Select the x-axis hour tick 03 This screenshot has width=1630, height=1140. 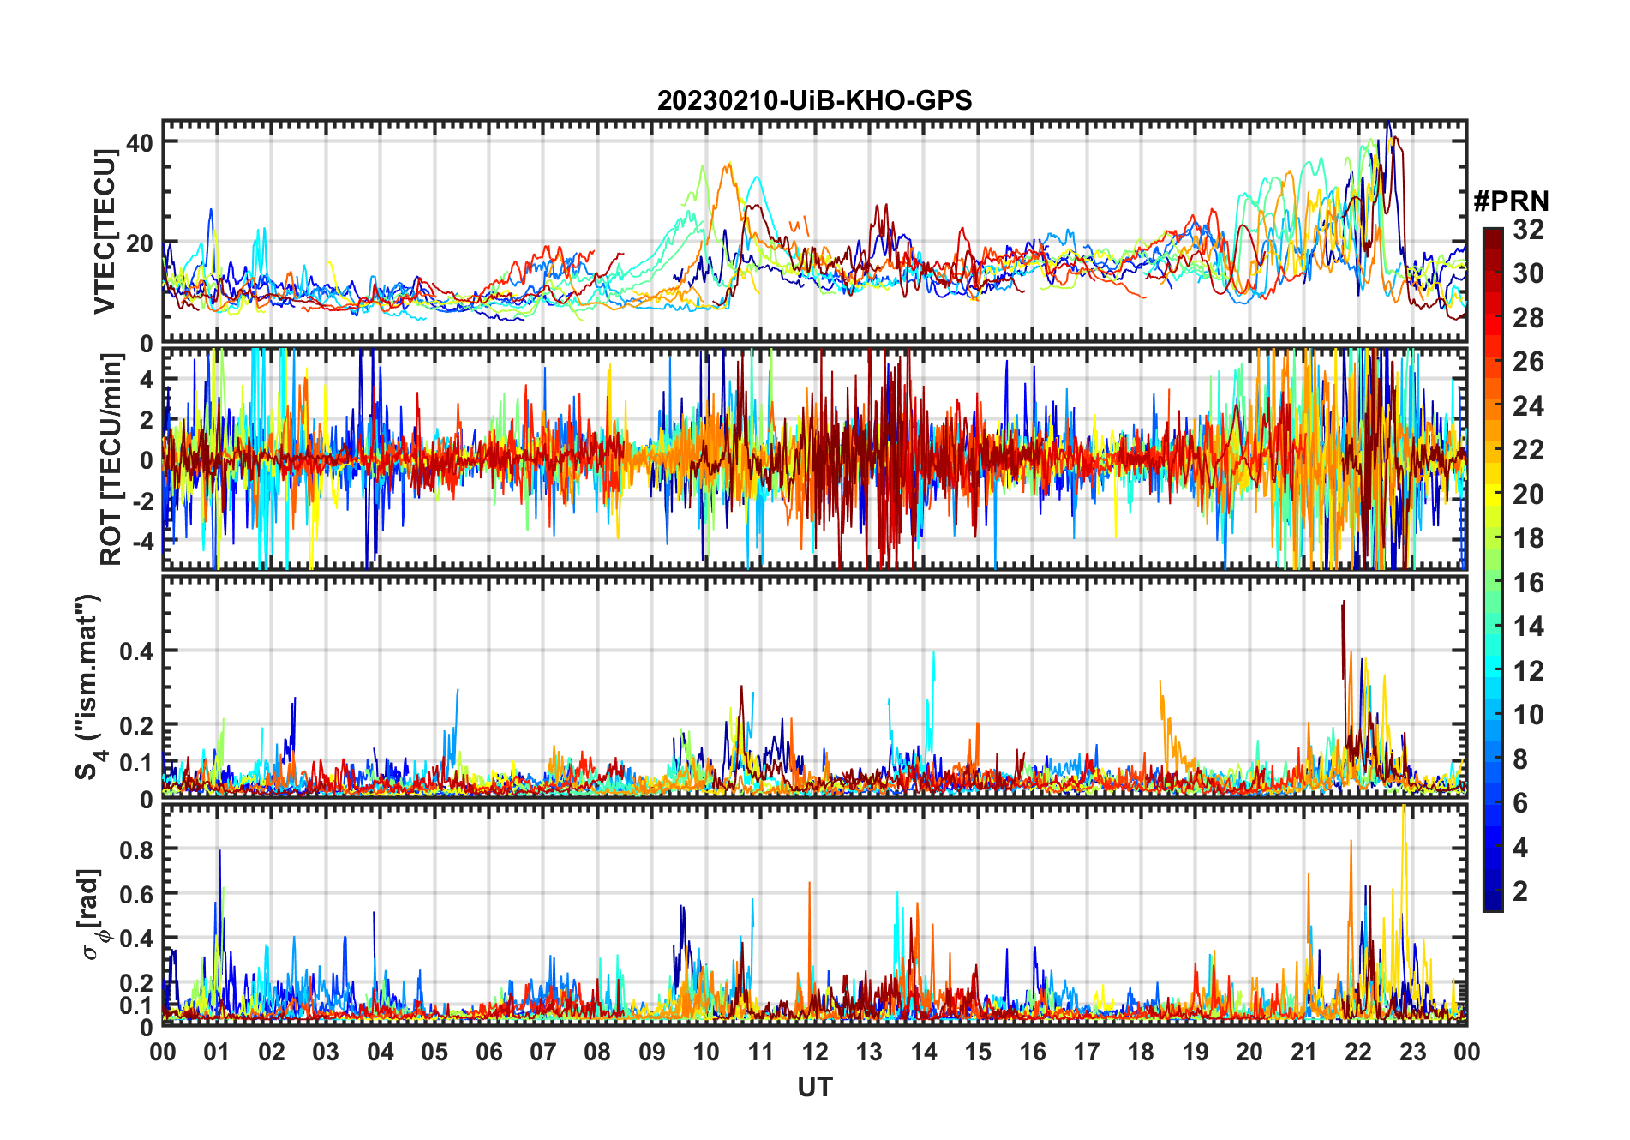(x=326, y=1052)
